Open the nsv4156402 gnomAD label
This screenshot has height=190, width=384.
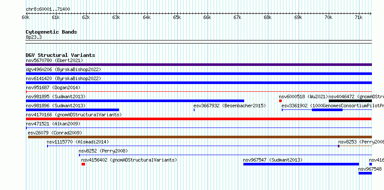pos(129,160)
